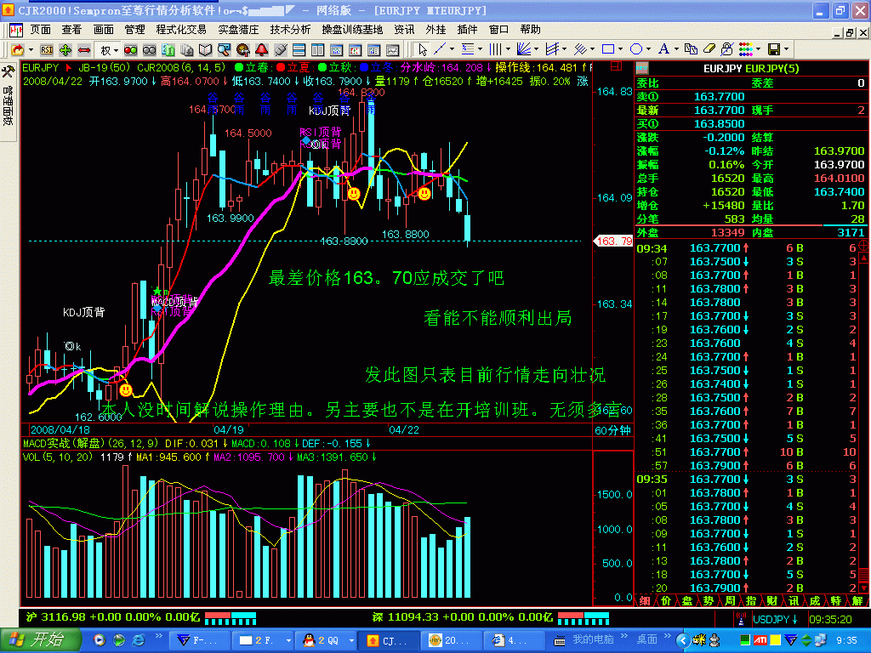
Task: Click the red signal tower status icon
Action: [741, 618]
